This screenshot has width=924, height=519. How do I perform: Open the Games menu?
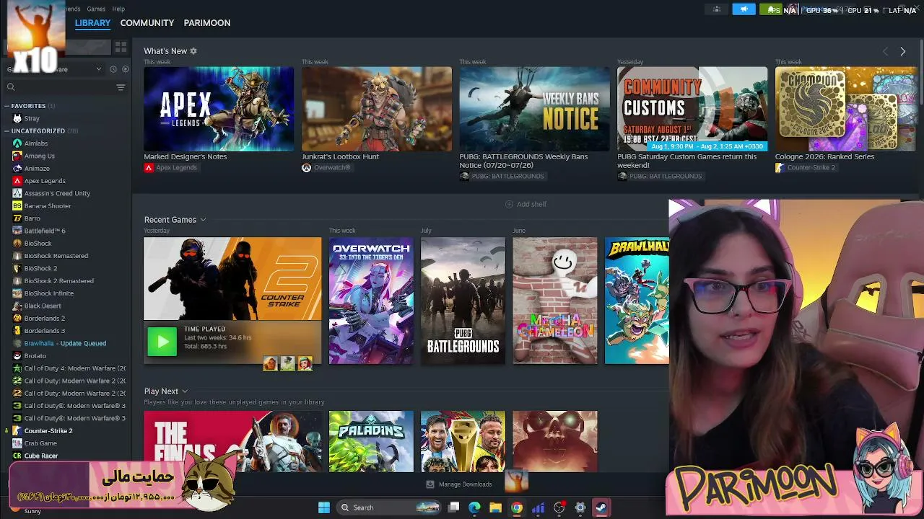[x=96, y=9]
